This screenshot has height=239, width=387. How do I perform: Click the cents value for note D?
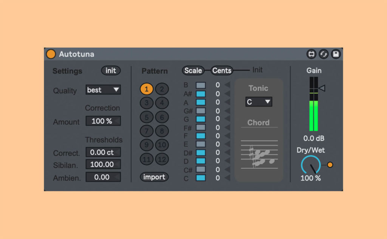click(x=218, y=161)
